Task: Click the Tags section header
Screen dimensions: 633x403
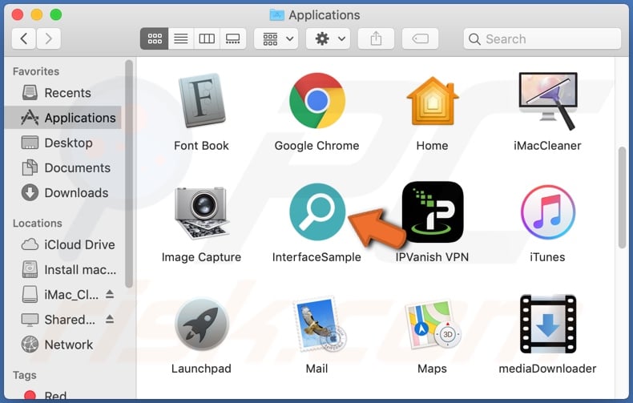Action: click(25, 375)
